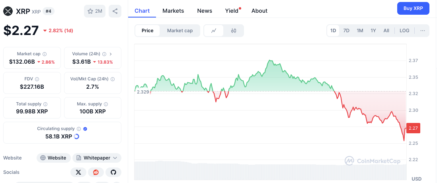Click the volume bars area beneath the chart
Viewport: 437px width, 183px height.
point(270,170)
